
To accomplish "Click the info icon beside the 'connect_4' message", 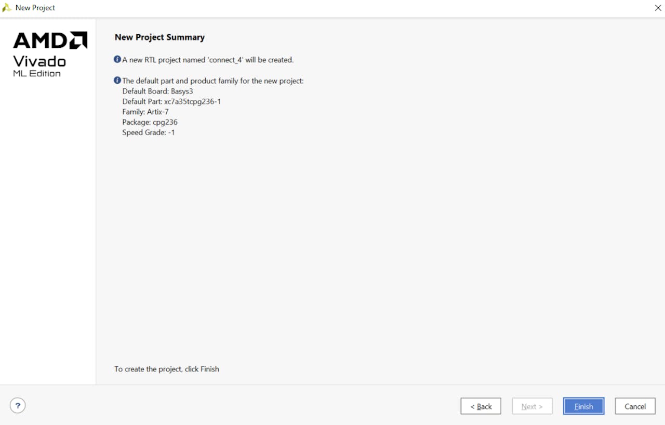I will 117,60.
